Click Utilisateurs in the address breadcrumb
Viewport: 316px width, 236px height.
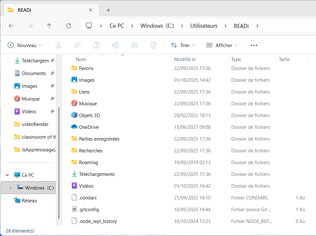click(x=204, y=26)
